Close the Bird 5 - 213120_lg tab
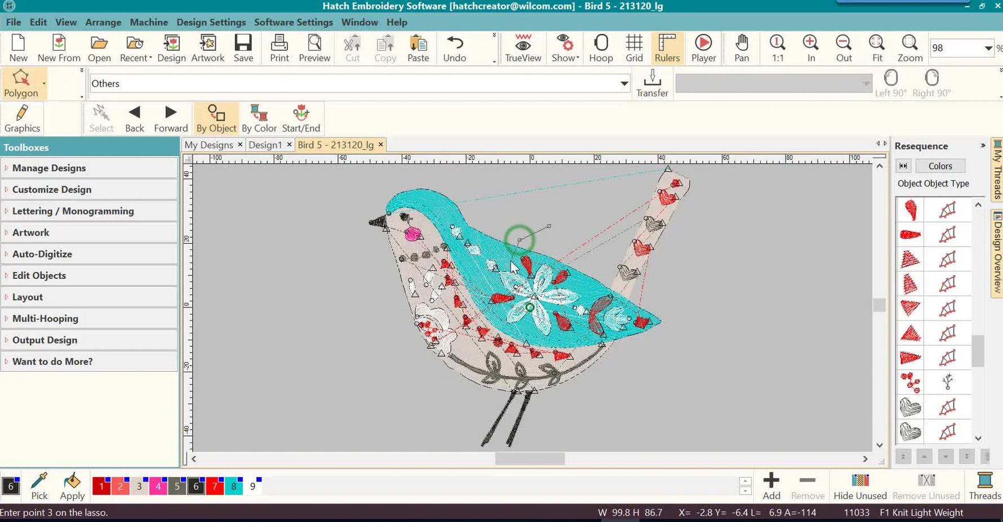Viewport: 1003px width, 522px height. click(381, 145)
